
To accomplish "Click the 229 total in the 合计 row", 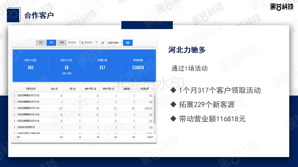I will tap(115, 137).
